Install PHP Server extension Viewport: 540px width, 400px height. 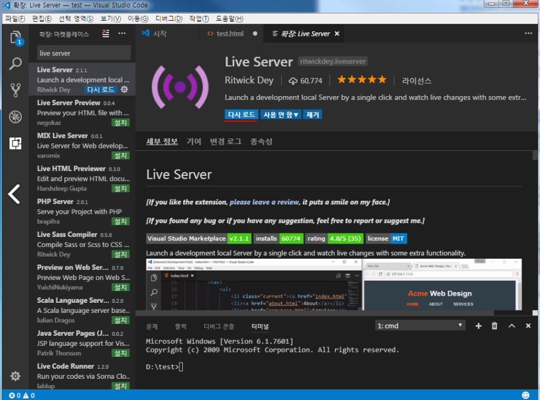click(121, 221)
